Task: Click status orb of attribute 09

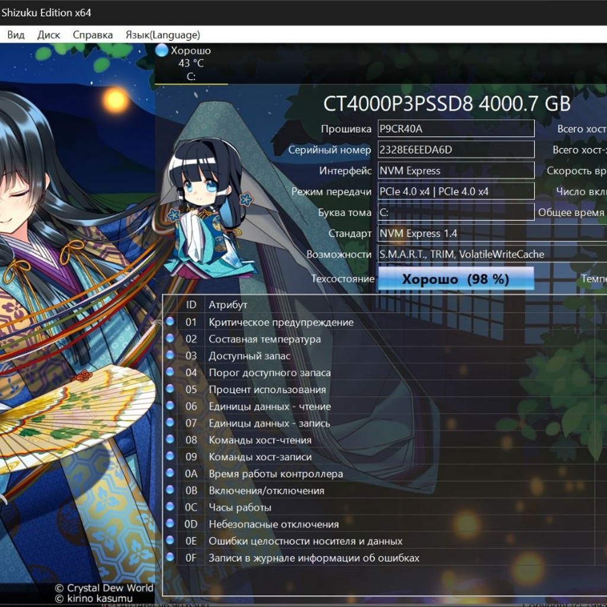Action: pyautogui.click(x=170, y=456)
